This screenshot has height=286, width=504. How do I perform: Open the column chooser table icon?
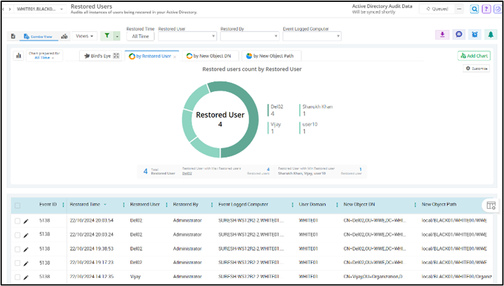(x=491, y=205)
